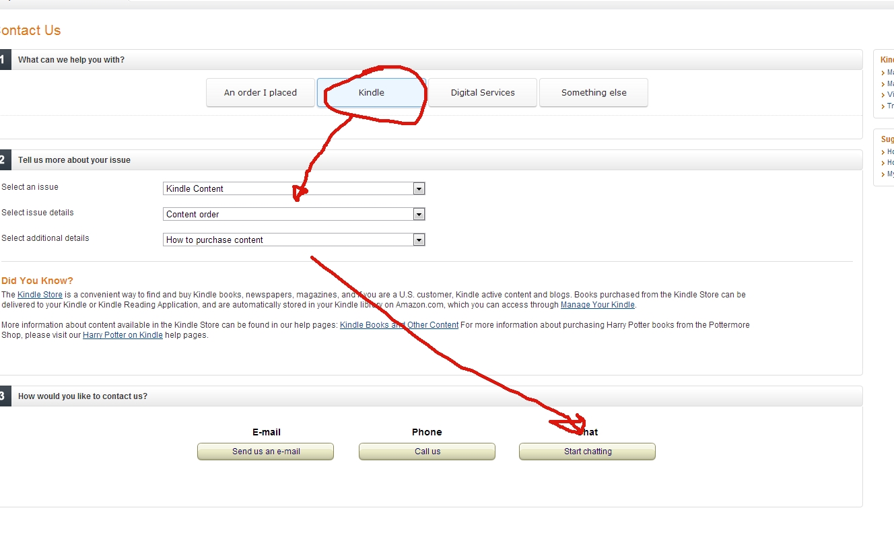Follow the Kindle Store link
The image size is (894, 537).
(40, 295)
